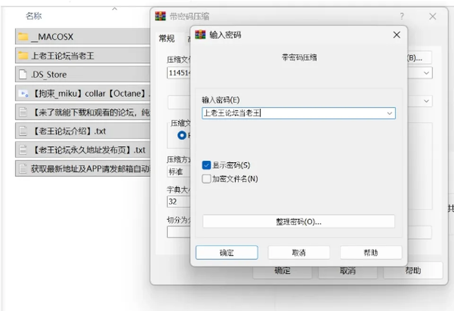Click the WinRAR icon in 带密码压缩 title bar
Image resolution: width=454 pixels, height=311 pixels.
click(x=160, y=16)
